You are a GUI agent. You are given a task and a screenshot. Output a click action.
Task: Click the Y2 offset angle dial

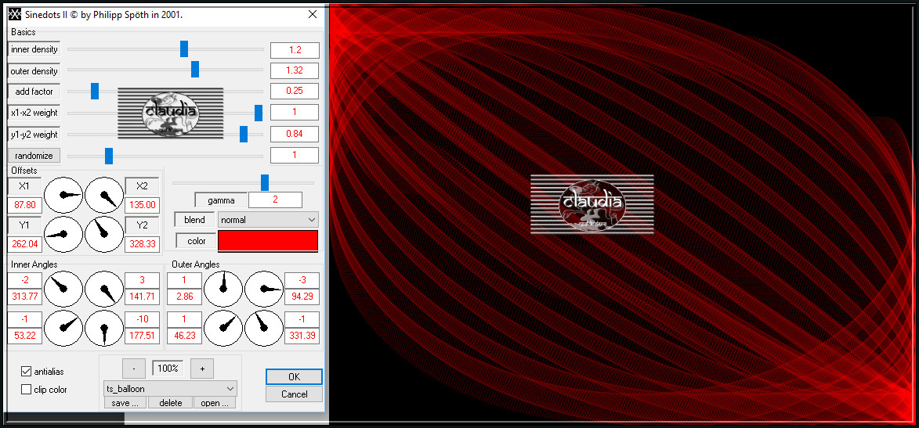[104, 235]
